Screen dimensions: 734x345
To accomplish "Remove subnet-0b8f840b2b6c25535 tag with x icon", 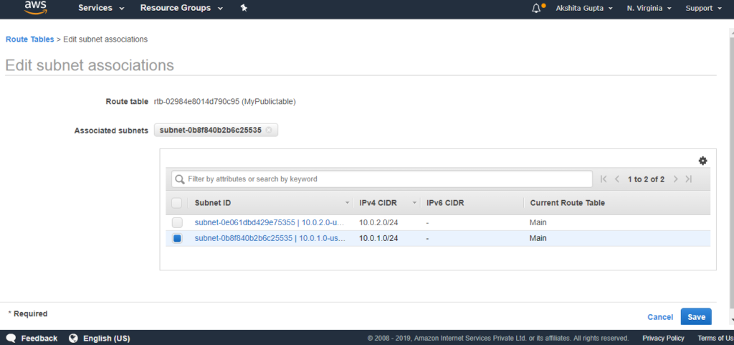I will click(268, 131).
